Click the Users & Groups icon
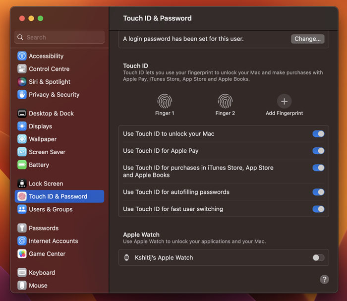This screenshot has height=301, width=347. [x=22, y=209]
